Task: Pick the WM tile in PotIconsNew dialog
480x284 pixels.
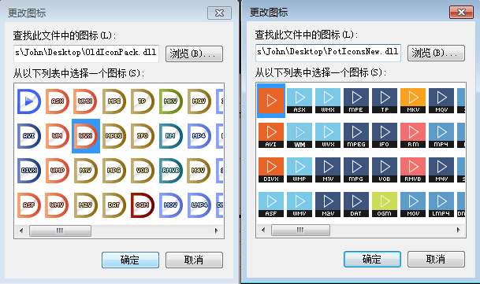Action: click(x=300, y=135)
